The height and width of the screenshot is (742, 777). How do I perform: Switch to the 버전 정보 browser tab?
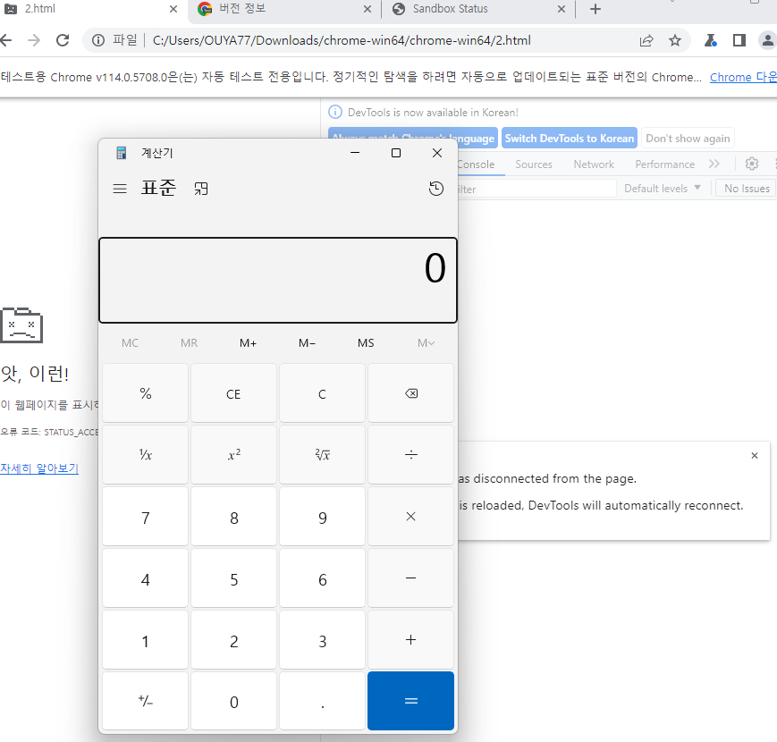click(x=284, y=9)
